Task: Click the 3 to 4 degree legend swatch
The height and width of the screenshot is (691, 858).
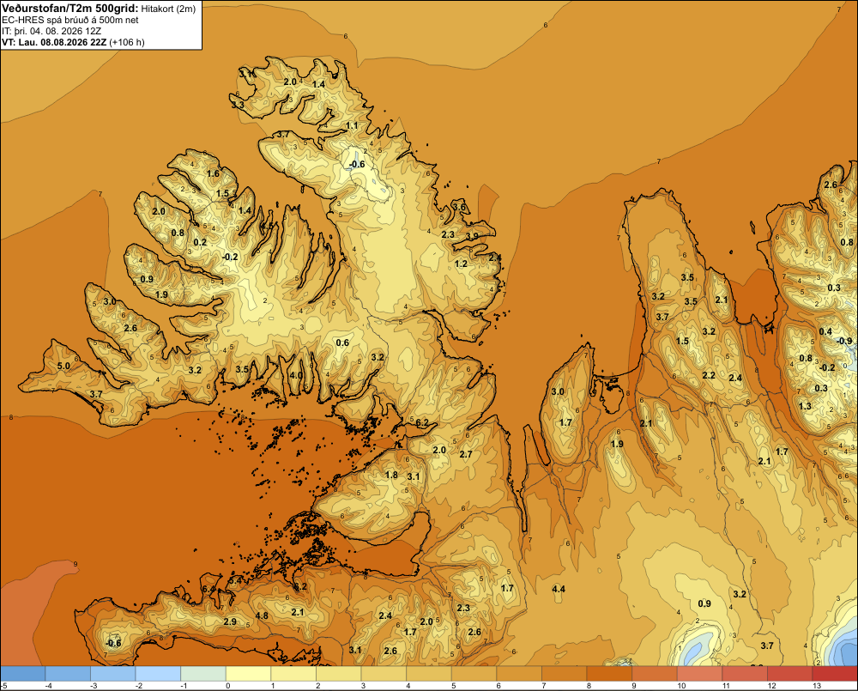Action: 384,673
